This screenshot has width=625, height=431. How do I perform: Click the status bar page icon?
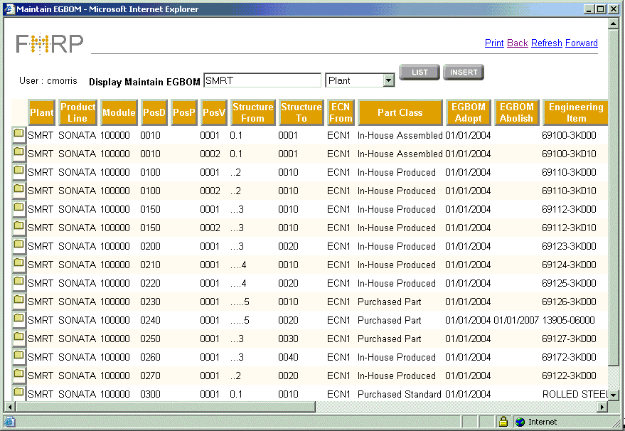point(9,422)
